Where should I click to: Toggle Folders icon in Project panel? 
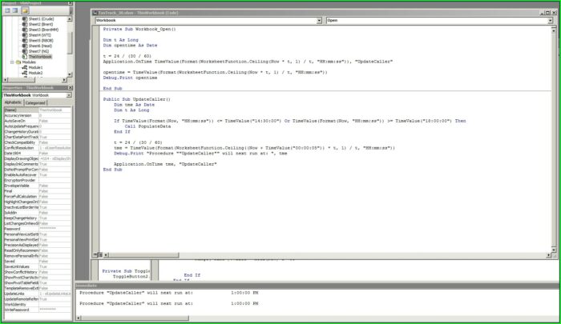[25, 10]
